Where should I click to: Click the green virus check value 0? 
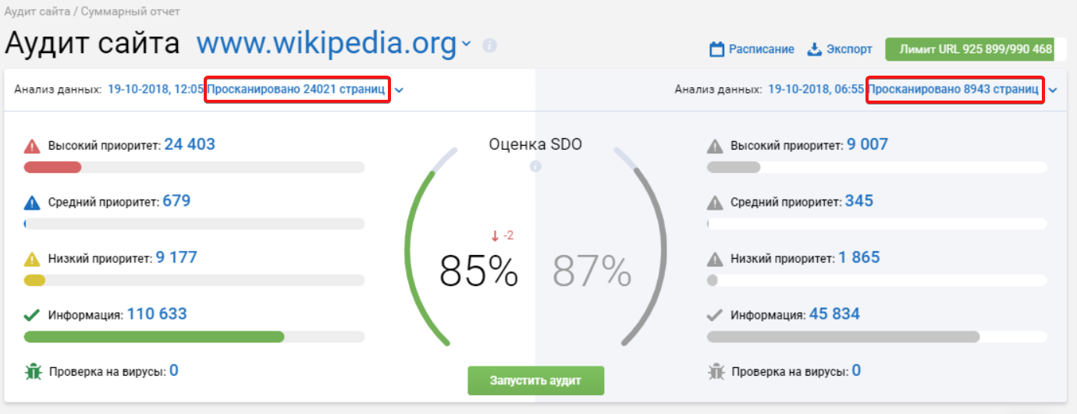pos(174,370)
